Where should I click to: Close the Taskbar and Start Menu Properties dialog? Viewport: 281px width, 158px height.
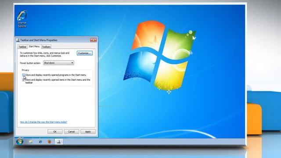[x=93, y=40]
